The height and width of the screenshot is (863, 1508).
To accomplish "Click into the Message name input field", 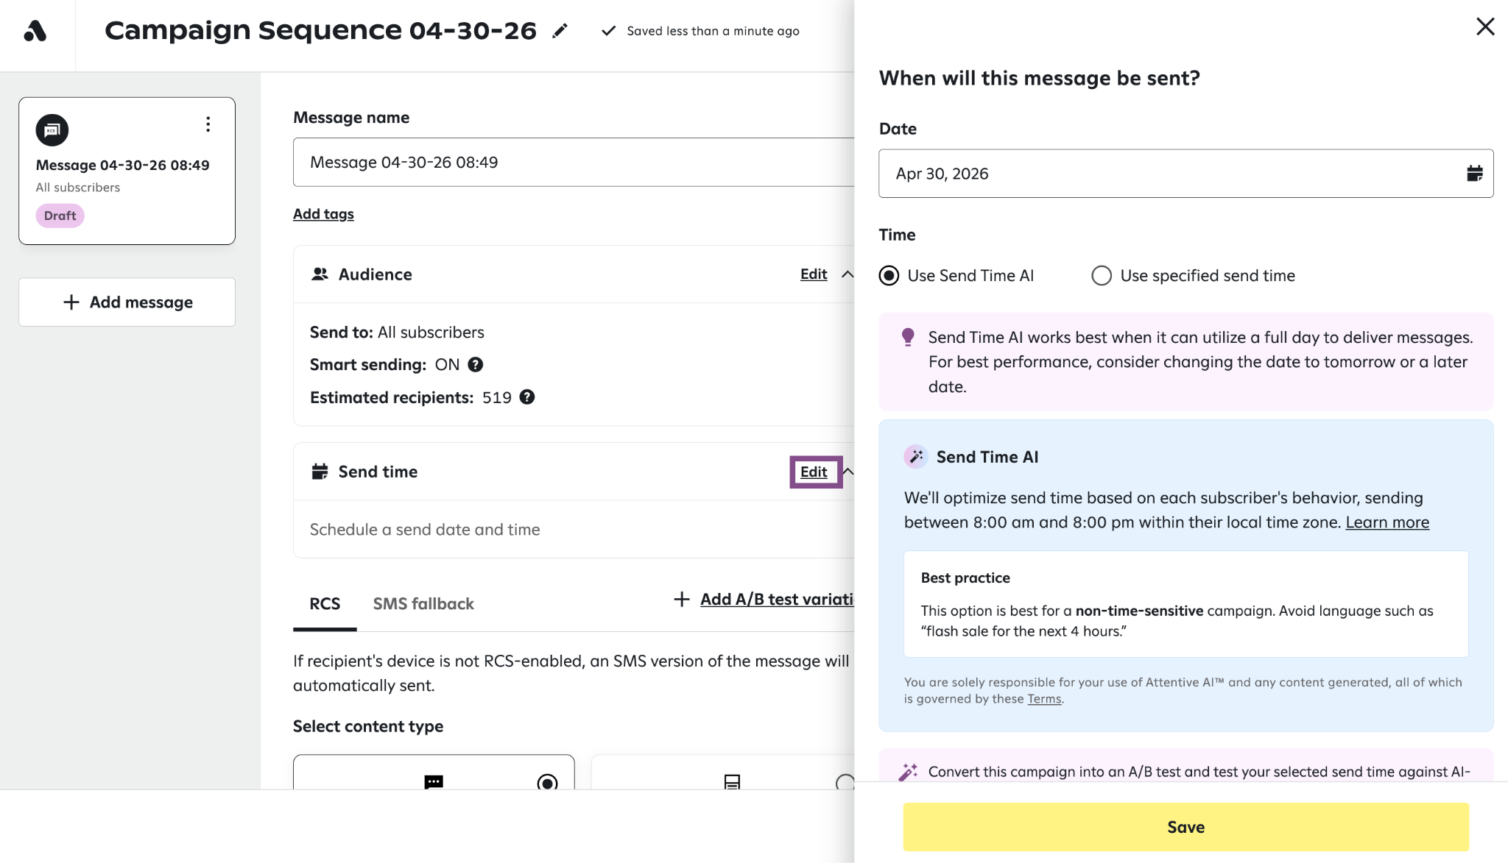I will tap(573, 162).
